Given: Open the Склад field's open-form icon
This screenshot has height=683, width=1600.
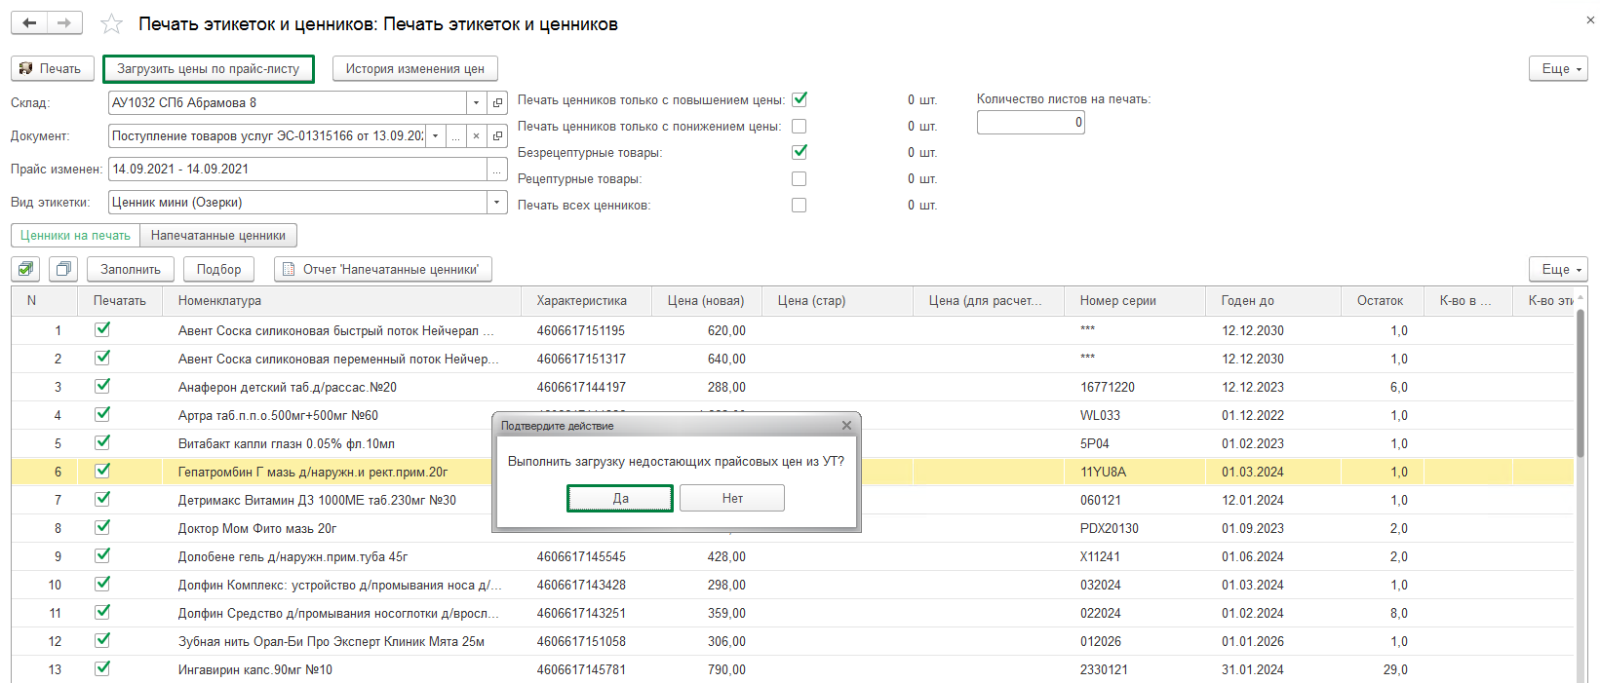Looking at the screenshot, I should 497,102.
